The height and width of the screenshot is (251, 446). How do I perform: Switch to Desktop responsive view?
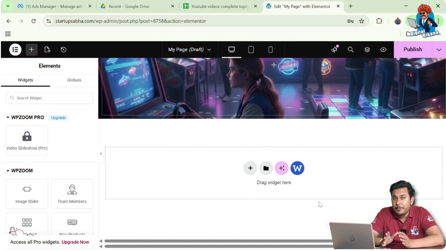231,49
